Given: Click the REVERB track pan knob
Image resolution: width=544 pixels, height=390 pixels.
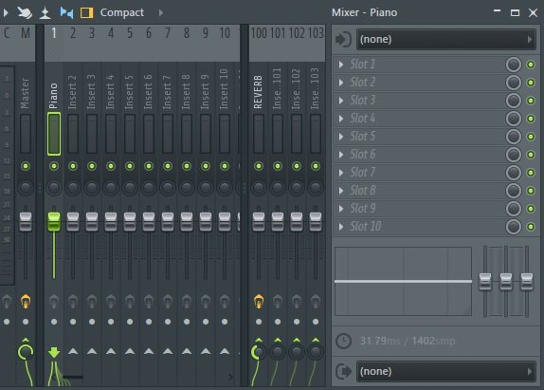Looking at the screenshot, I should (259, 188).
